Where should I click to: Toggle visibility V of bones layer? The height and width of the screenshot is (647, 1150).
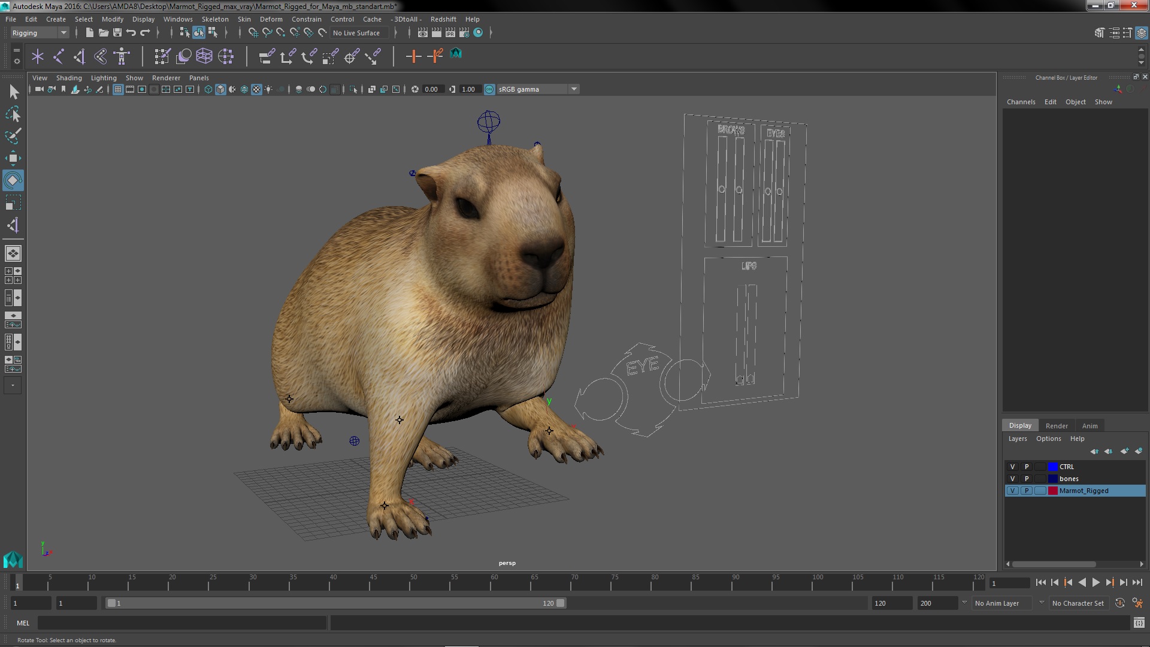pos(1012,479)
